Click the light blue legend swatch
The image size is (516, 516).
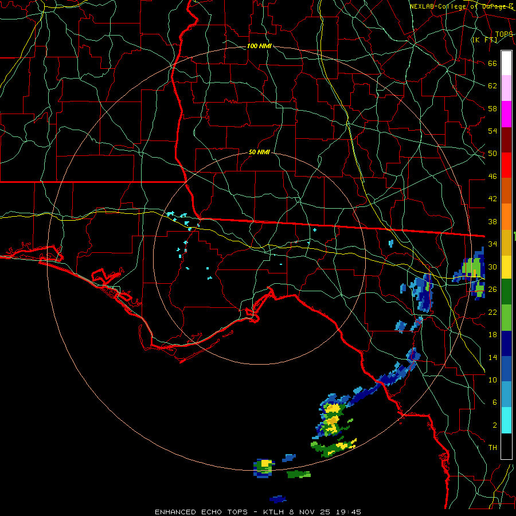tap(506, 394)
